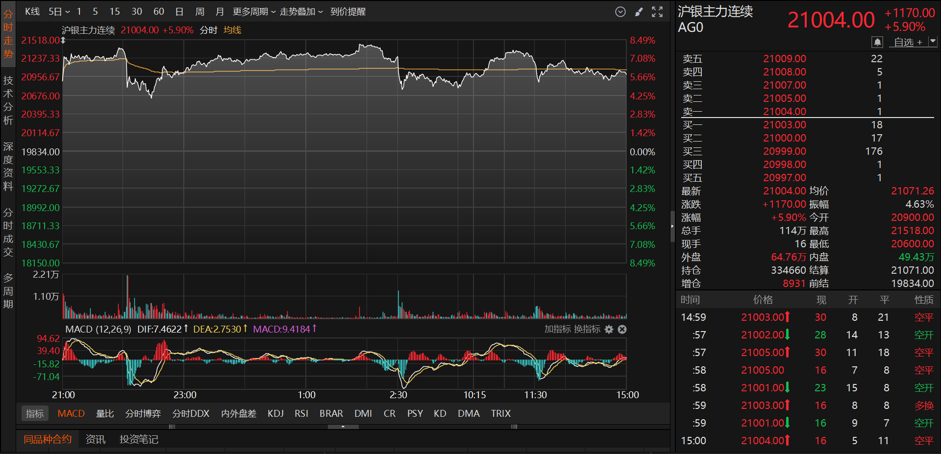Click the drag grip above 同品种合约 tab
The width and height of the screenshot is (941, 454).
(172, 427)
